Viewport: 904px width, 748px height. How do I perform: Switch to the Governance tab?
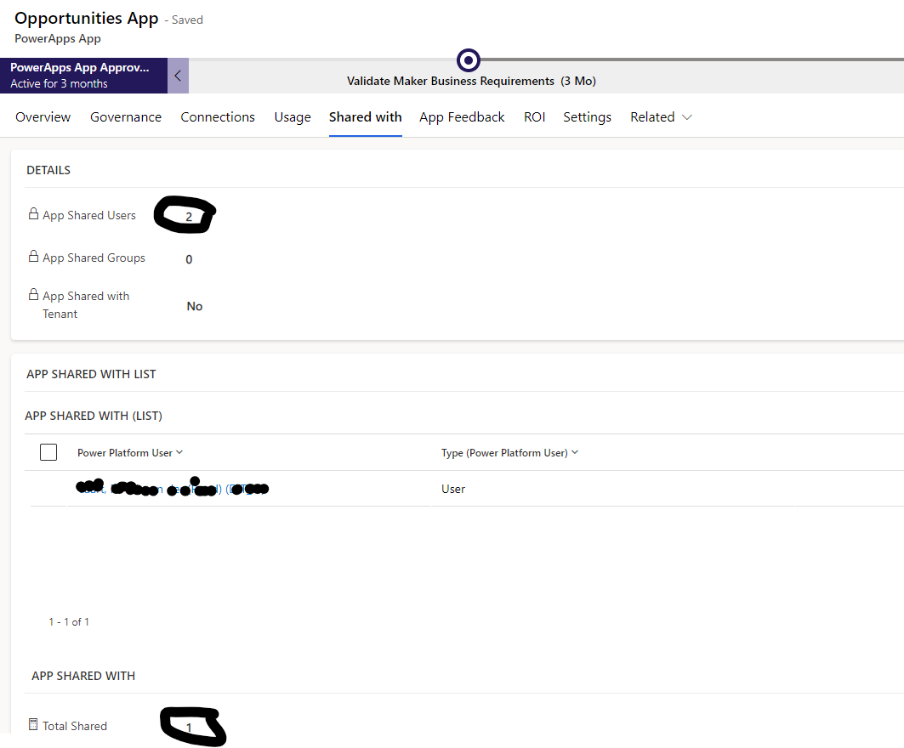[x=125, y=116]
